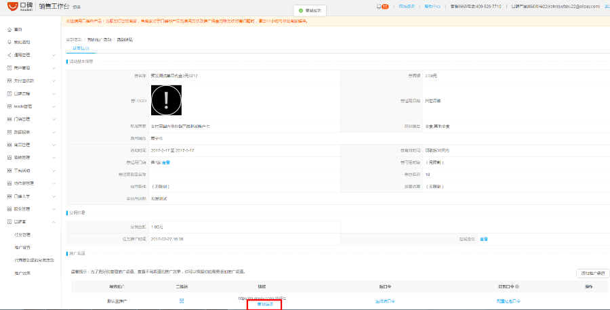The width and height of the screenshot is (610, 310).
Task: Open 任务管理 in the sidebar
Action: pyautogui.click(x=22, y=235)
